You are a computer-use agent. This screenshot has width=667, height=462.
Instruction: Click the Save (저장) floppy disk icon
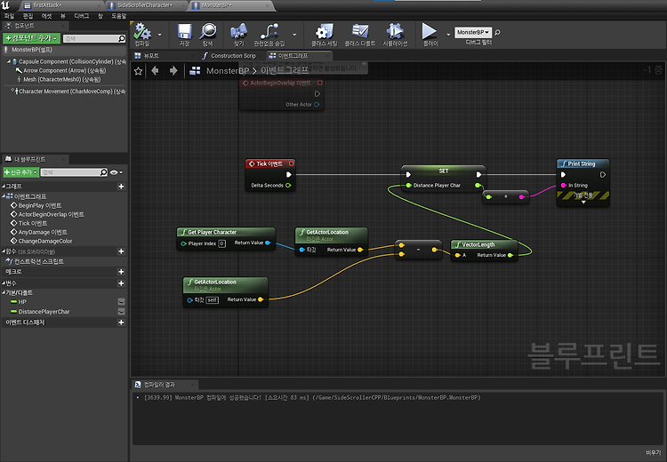coord(185,31)
